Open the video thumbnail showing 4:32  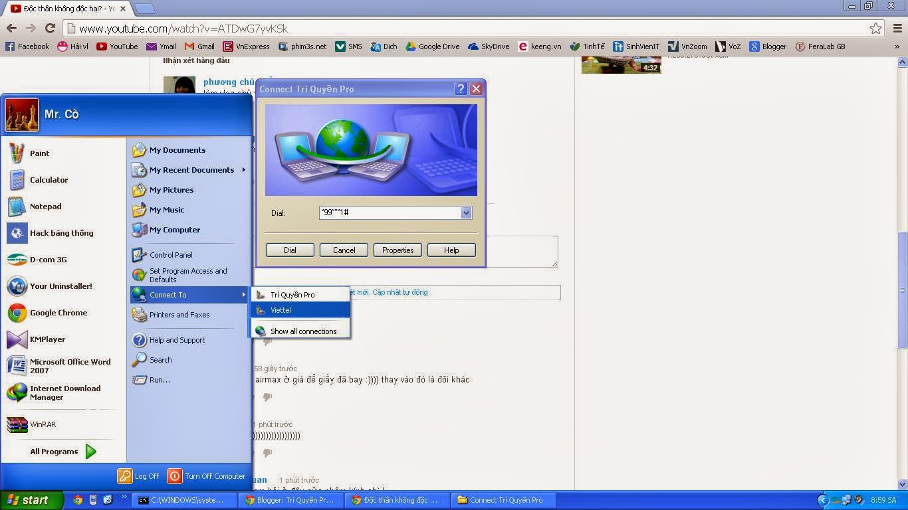pos(621,64)
